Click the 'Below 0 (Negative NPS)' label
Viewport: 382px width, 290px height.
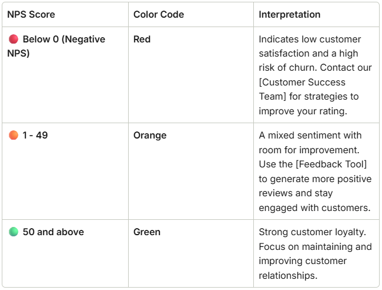(64, 39)
